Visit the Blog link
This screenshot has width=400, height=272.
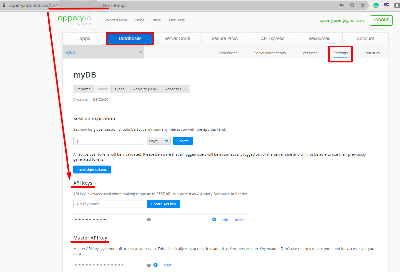coord(157,20)
